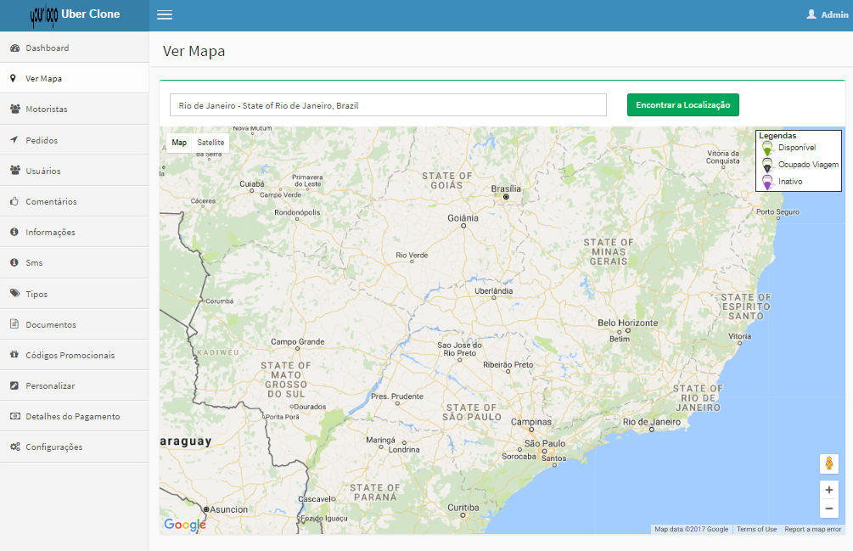The height and width of the screenshot is (551, 853).
Task: Open the Motoristas menu item
Action: click(x=75, y=109)
